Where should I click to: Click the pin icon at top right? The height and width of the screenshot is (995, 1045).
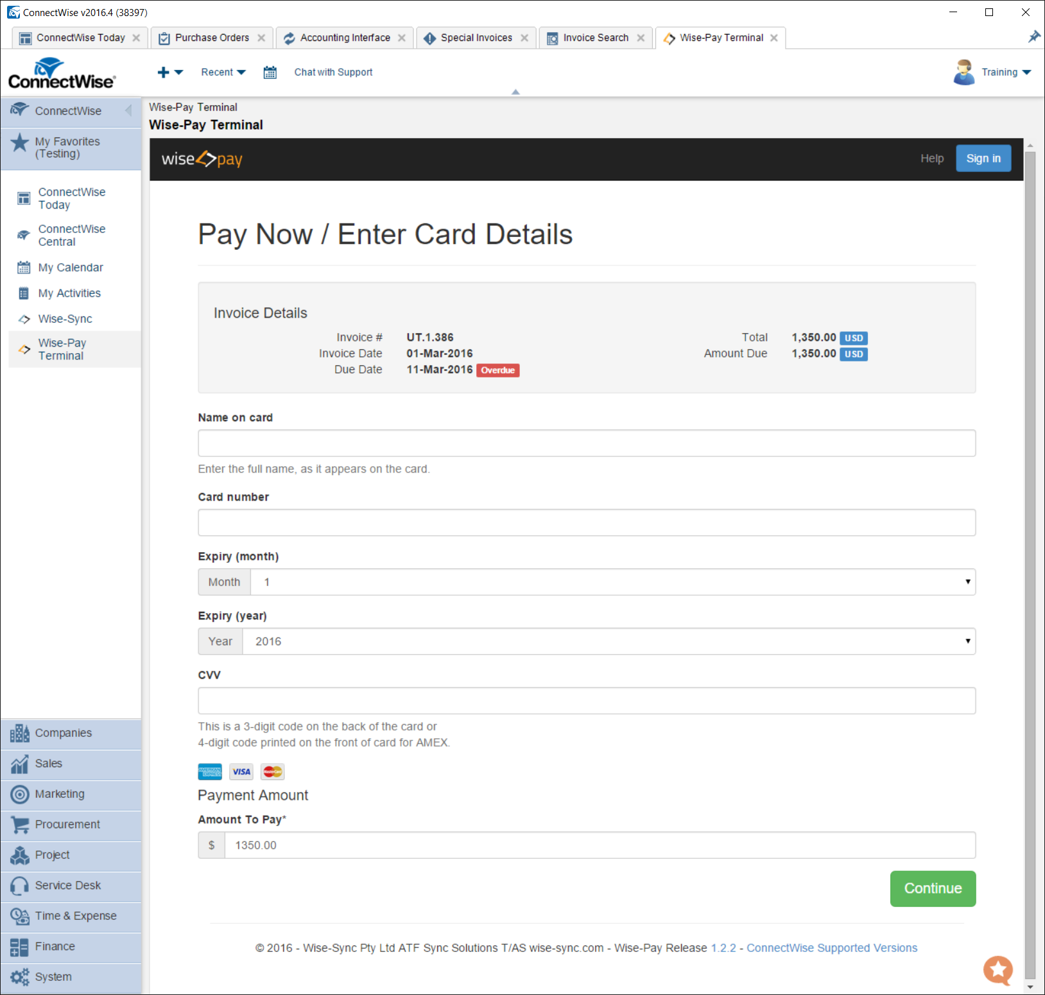tap(1033, 37)
